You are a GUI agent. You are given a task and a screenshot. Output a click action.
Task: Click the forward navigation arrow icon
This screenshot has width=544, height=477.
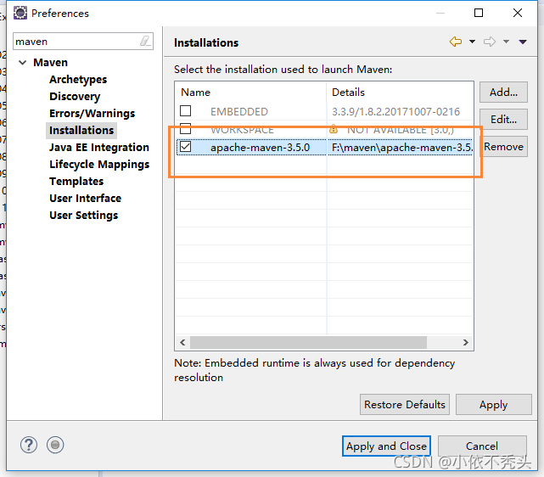tap(490, 42)
